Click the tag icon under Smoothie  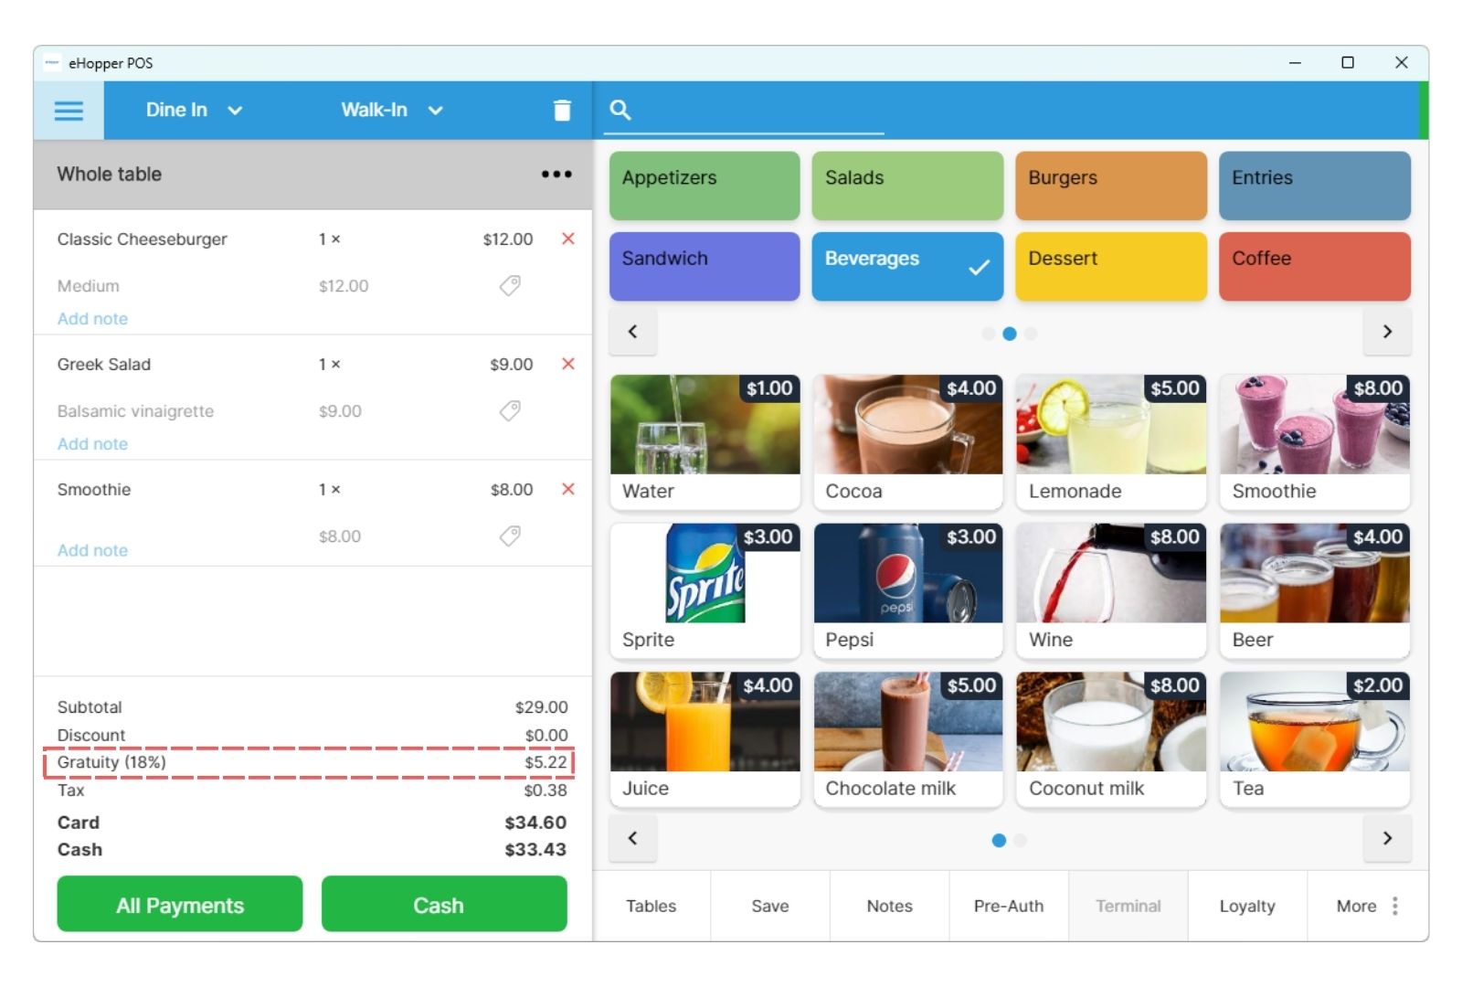[510, 536]
